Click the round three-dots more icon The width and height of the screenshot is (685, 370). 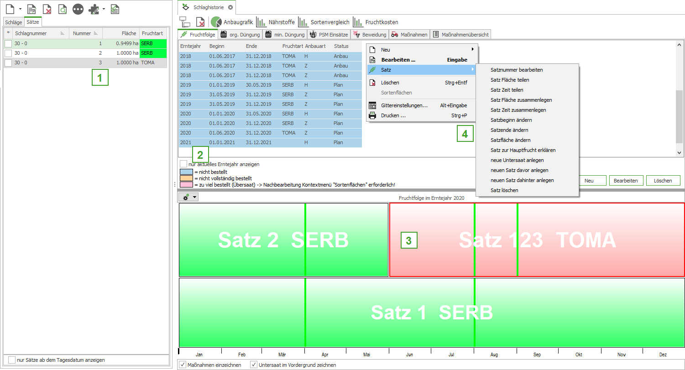pos(78,9)
